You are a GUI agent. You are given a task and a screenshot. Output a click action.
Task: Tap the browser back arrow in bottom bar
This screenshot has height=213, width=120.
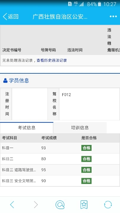pos(12,204)
